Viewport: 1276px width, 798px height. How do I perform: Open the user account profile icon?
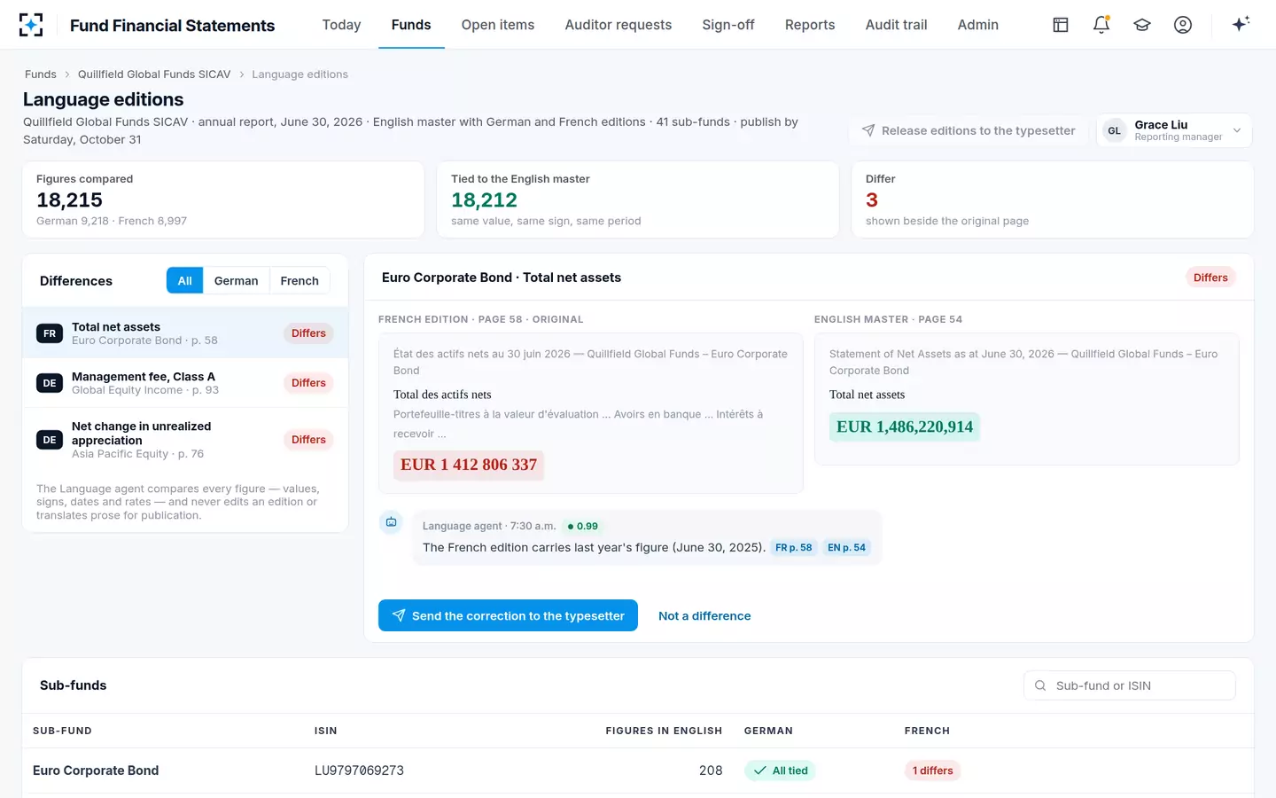(x=1183, y=25)
